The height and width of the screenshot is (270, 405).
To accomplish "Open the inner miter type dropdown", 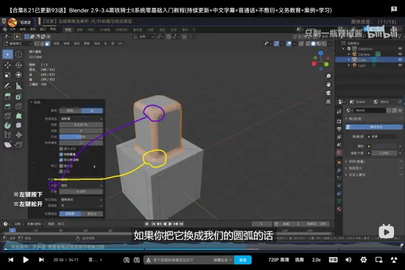I will pyautogui.click(x=81, y=185).
